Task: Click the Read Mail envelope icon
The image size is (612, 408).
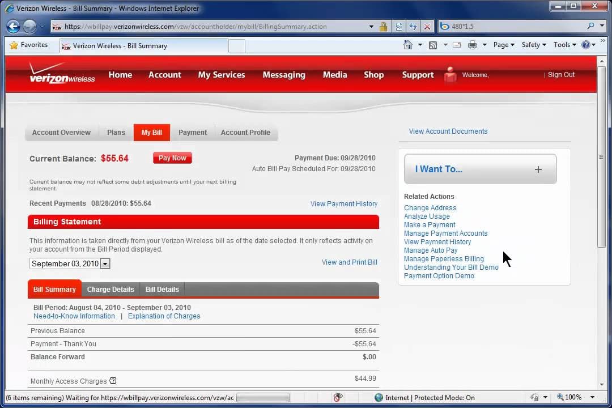Action: pos(457,45)
